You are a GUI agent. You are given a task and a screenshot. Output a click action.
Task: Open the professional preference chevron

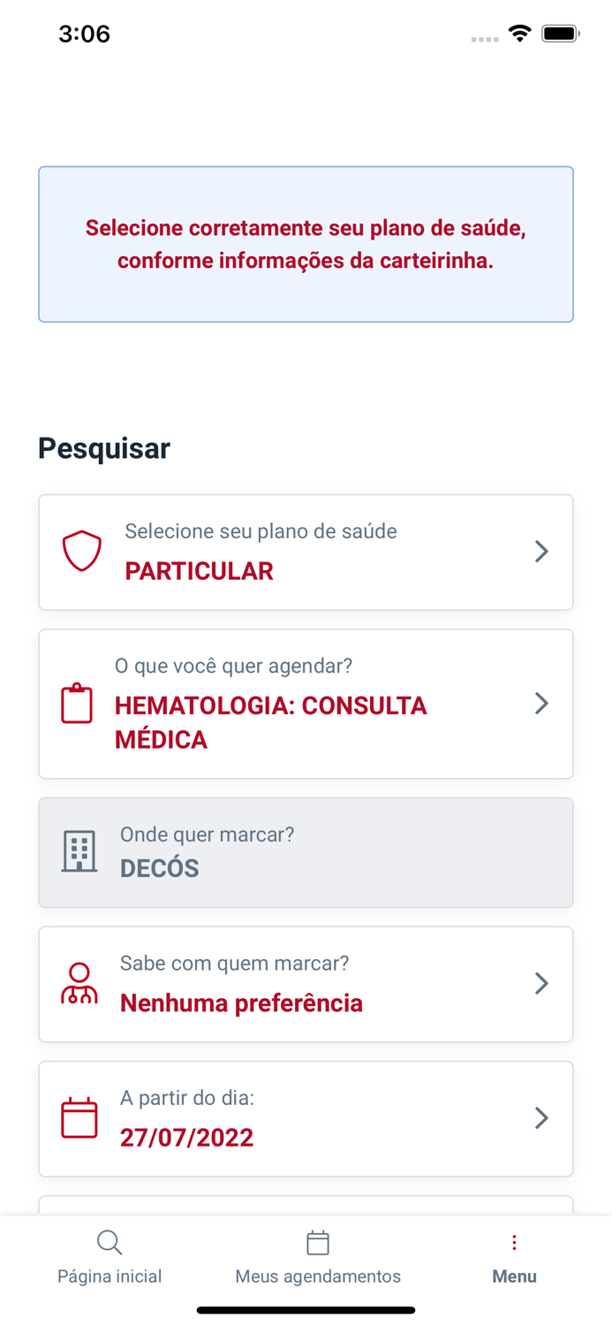coord(541,983)
